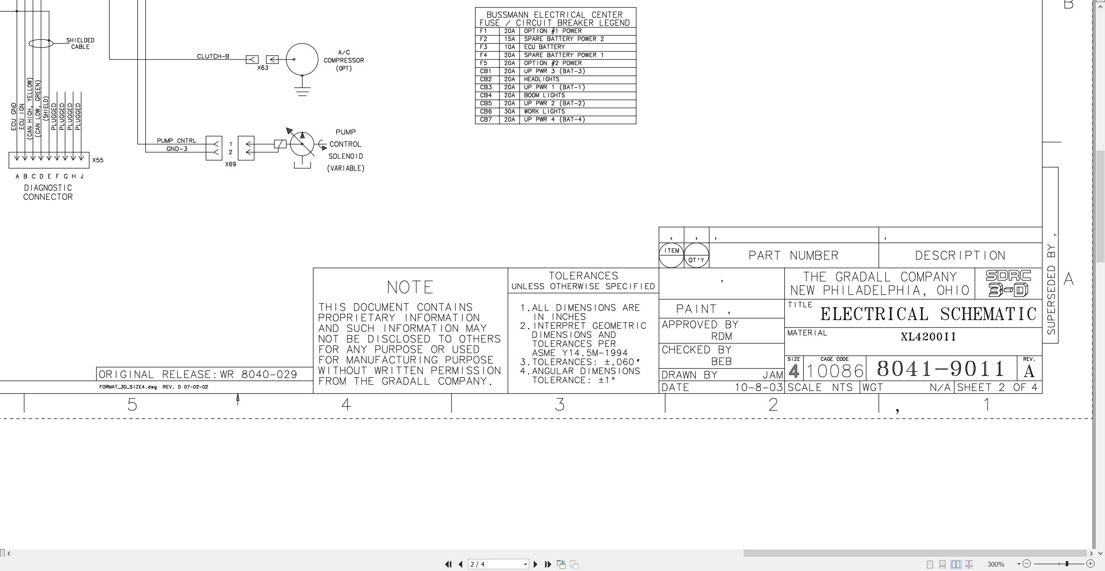Click the ORIGINAL RELEASE: WR 8040-029 text

coord(198,374)
